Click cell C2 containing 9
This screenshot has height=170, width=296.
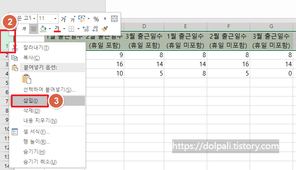click(x=105, y=55)
